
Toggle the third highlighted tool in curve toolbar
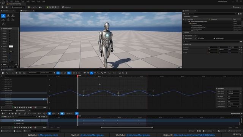(x=92, y=73)
